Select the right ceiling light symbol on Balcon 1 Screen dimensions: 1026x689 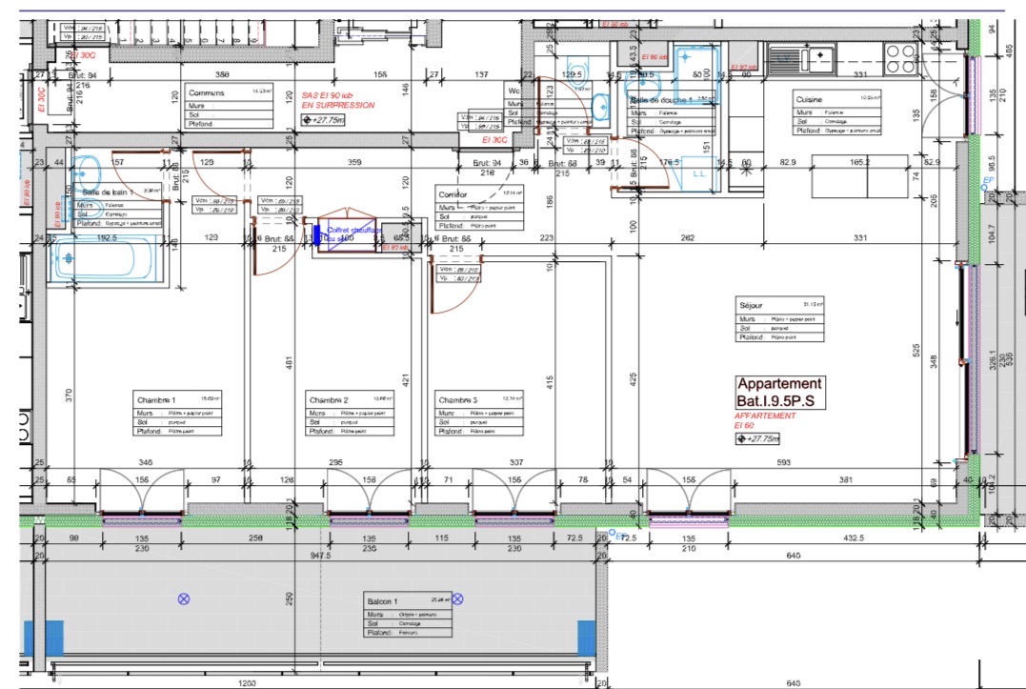click(x=457, y=598)
